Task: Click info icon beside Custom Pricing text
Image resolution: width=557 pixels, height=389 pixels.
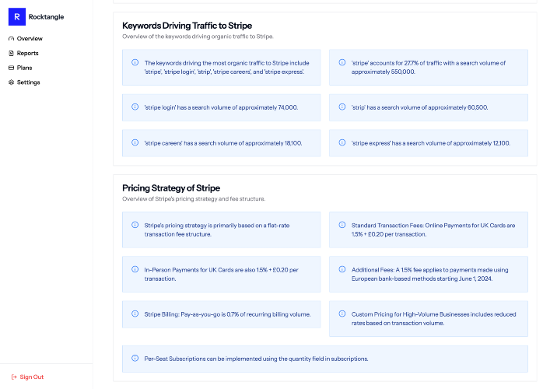Action: pos(342,314)
